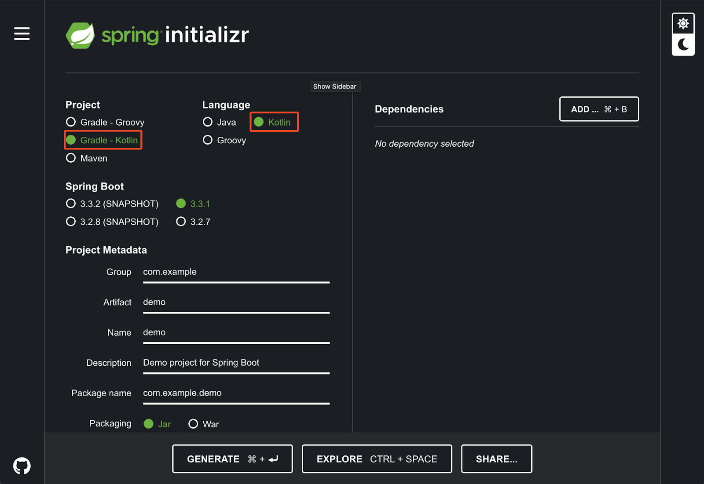Edit the Package name field
Viewport: 704px width, 484px height.
pos(236,393)
